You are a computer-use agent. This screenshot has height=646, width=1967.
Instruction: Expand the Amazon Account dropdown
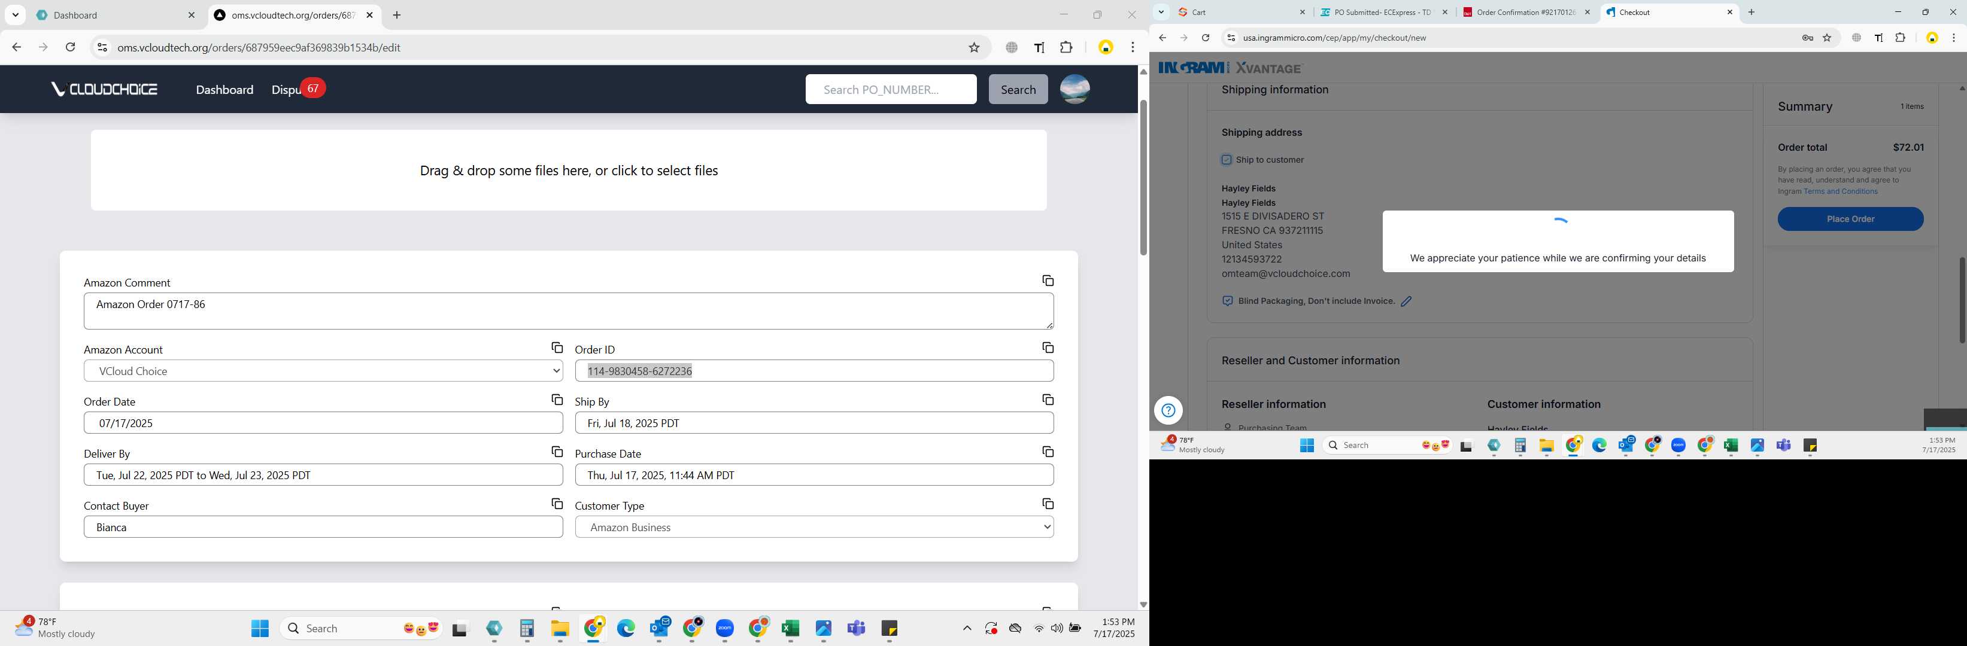point(323,371)
